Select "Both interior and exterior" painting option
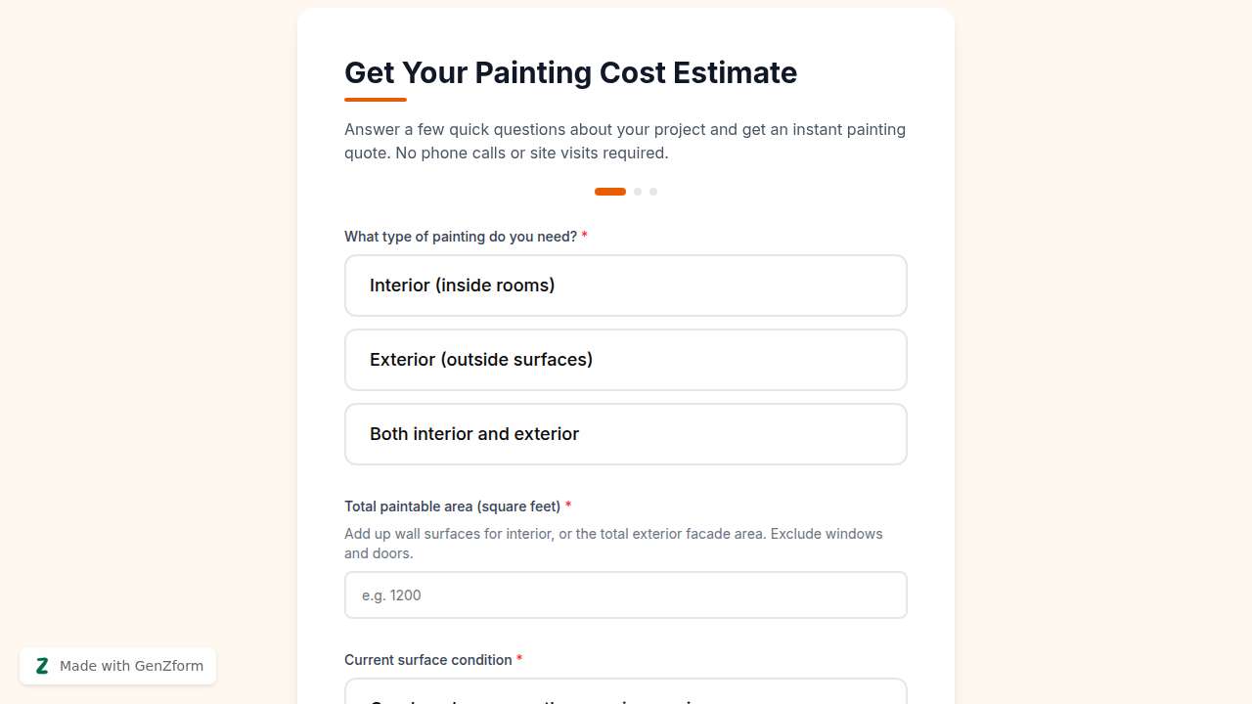 [x=626, y=434]
